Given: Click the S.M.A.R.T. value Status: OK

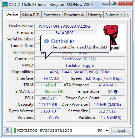Looking at the screenshot, I should 54,92.
